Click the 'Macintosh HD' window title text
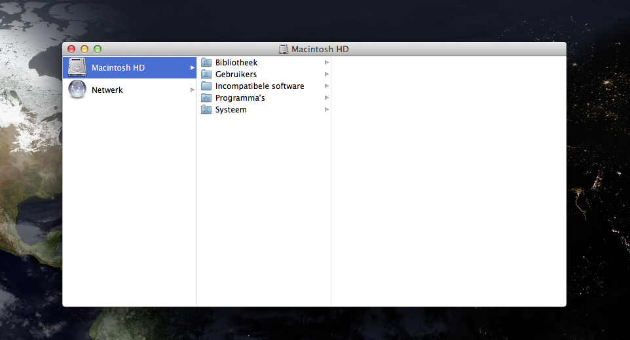The width and height of the screenshot is (630, 340). pyautogui.click(x=320, y=49)
